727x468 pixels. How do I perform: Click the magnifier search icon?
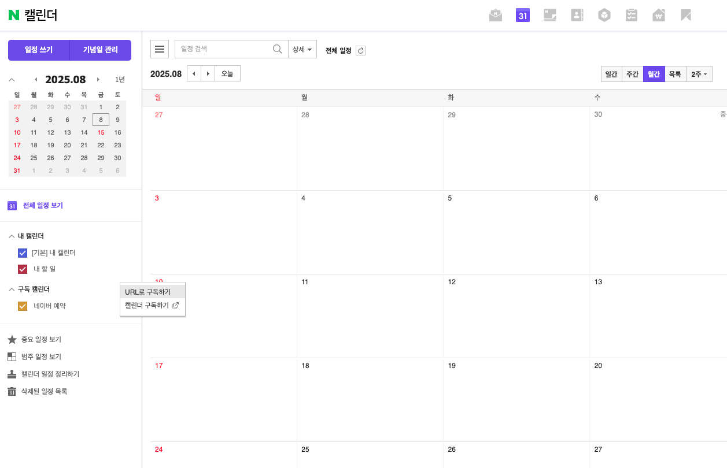[278, 49]
